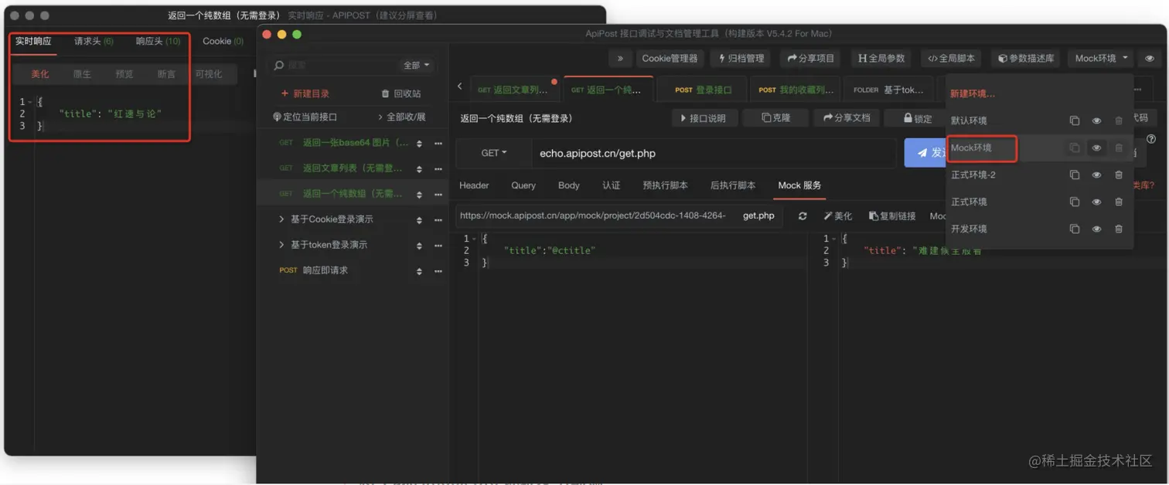
Task: Click the tab-scroll left arrow
Action: coord(460,86)
